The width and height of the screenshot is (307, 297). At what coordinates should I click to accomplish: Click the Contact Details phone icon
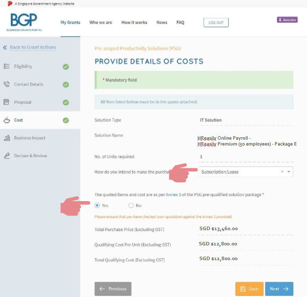point(6,84)
